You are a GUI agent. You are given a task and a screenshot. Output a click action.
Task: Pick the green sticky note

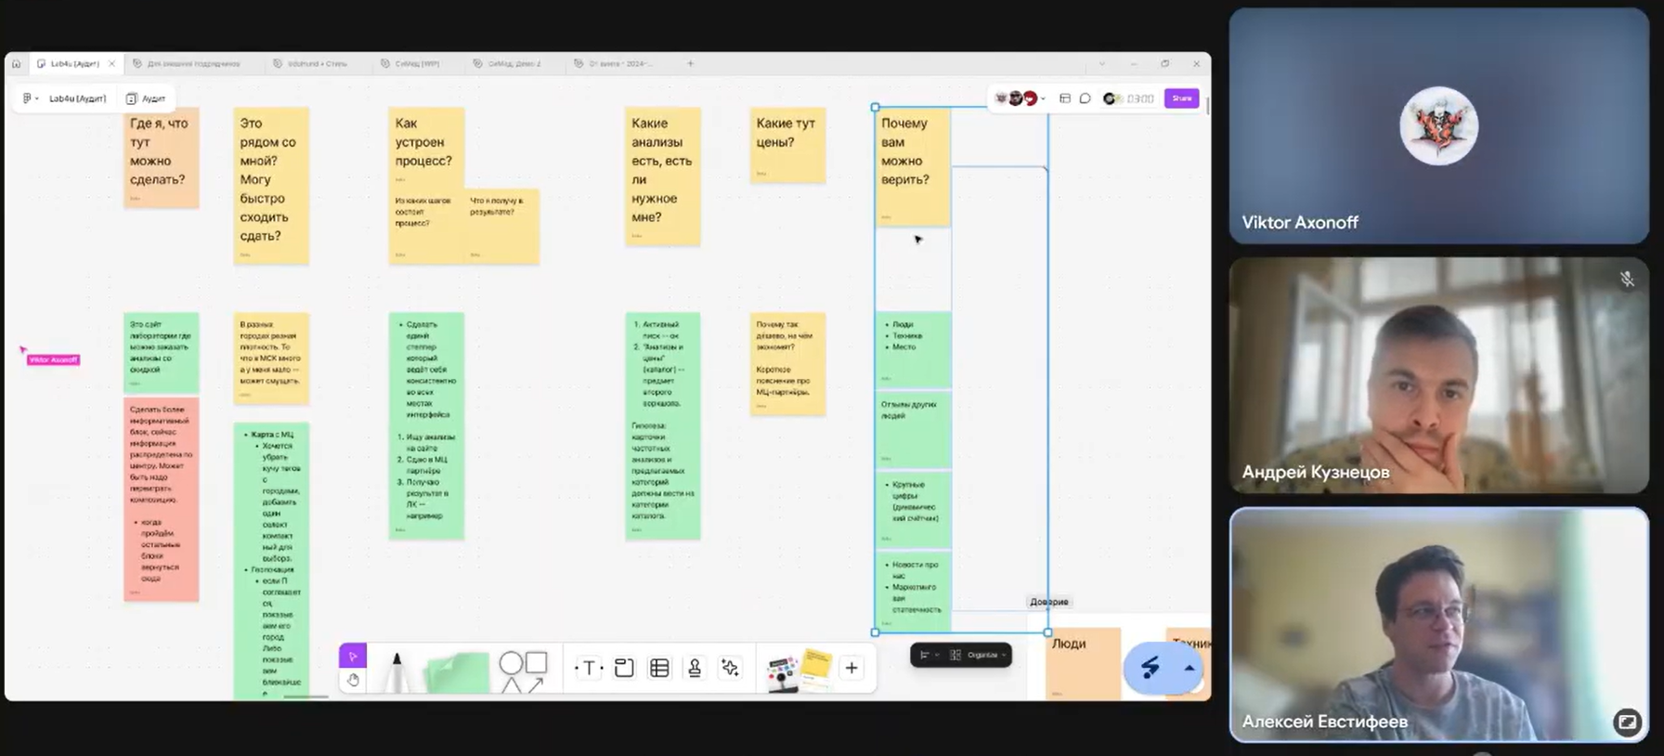click(458, 672)
